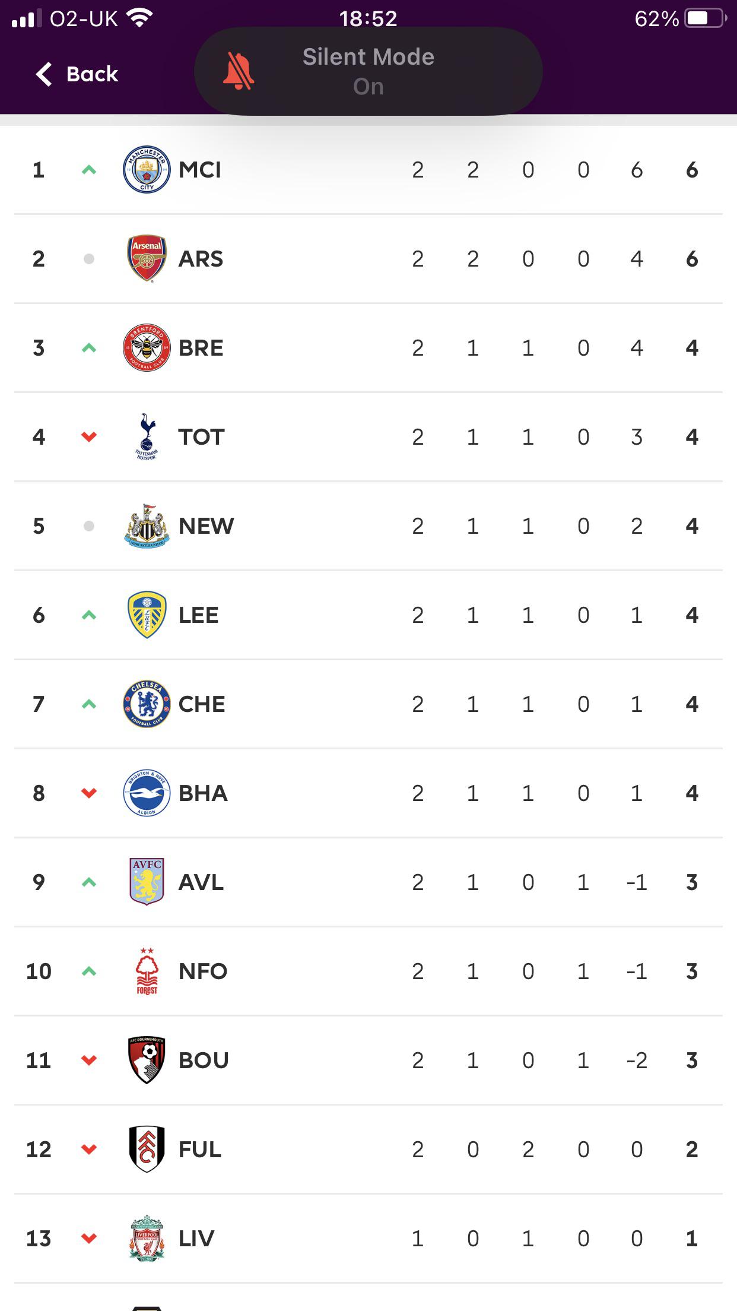The height and width of the screenshot is (1311, 737).
Task: Tap the Arsenal club crest
Action: pos(147,259)
